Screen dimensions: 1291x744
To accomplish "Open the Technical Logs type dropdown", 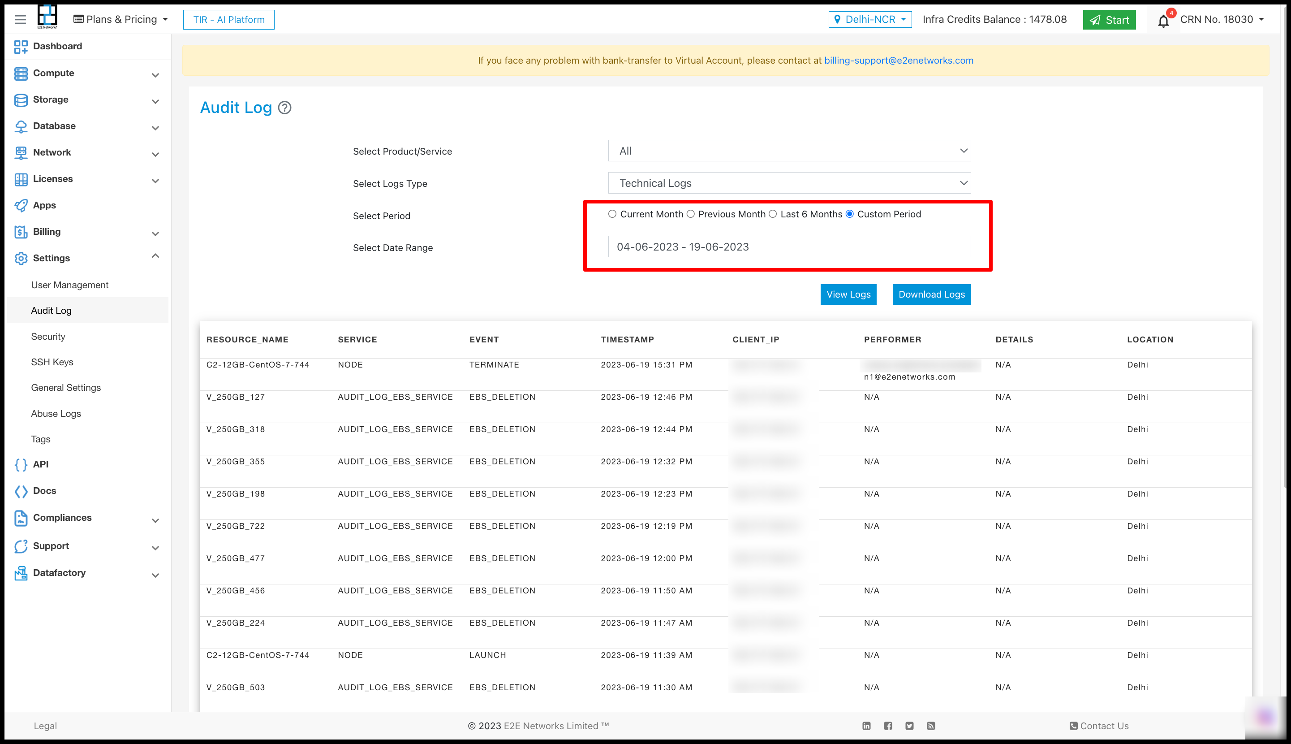I will click(x=789, y=183).
